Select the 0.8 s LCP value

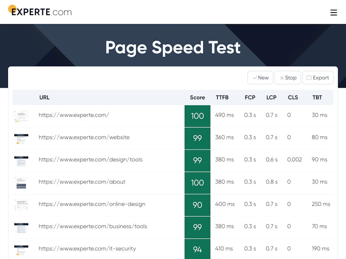(x=272, y=182)
